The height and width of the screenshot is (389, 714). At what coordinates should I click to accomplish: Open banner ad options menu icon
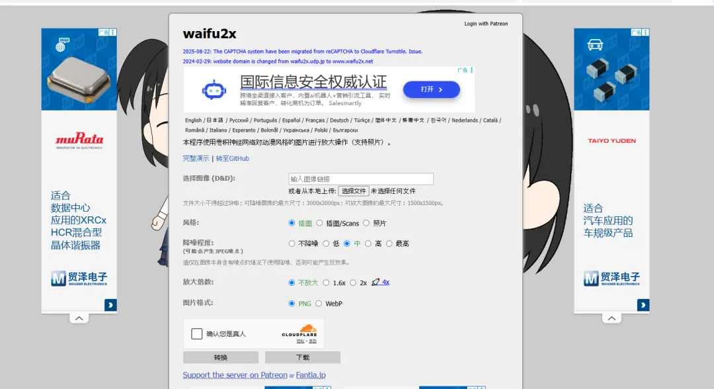[471, 70]
